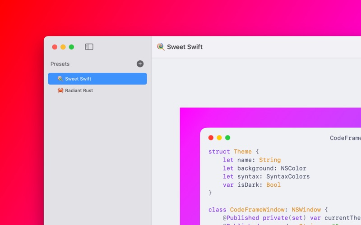This screenshot has width=361, height=225.
Task: Minimize the app window with yellow button
Action: pos(63,47)
